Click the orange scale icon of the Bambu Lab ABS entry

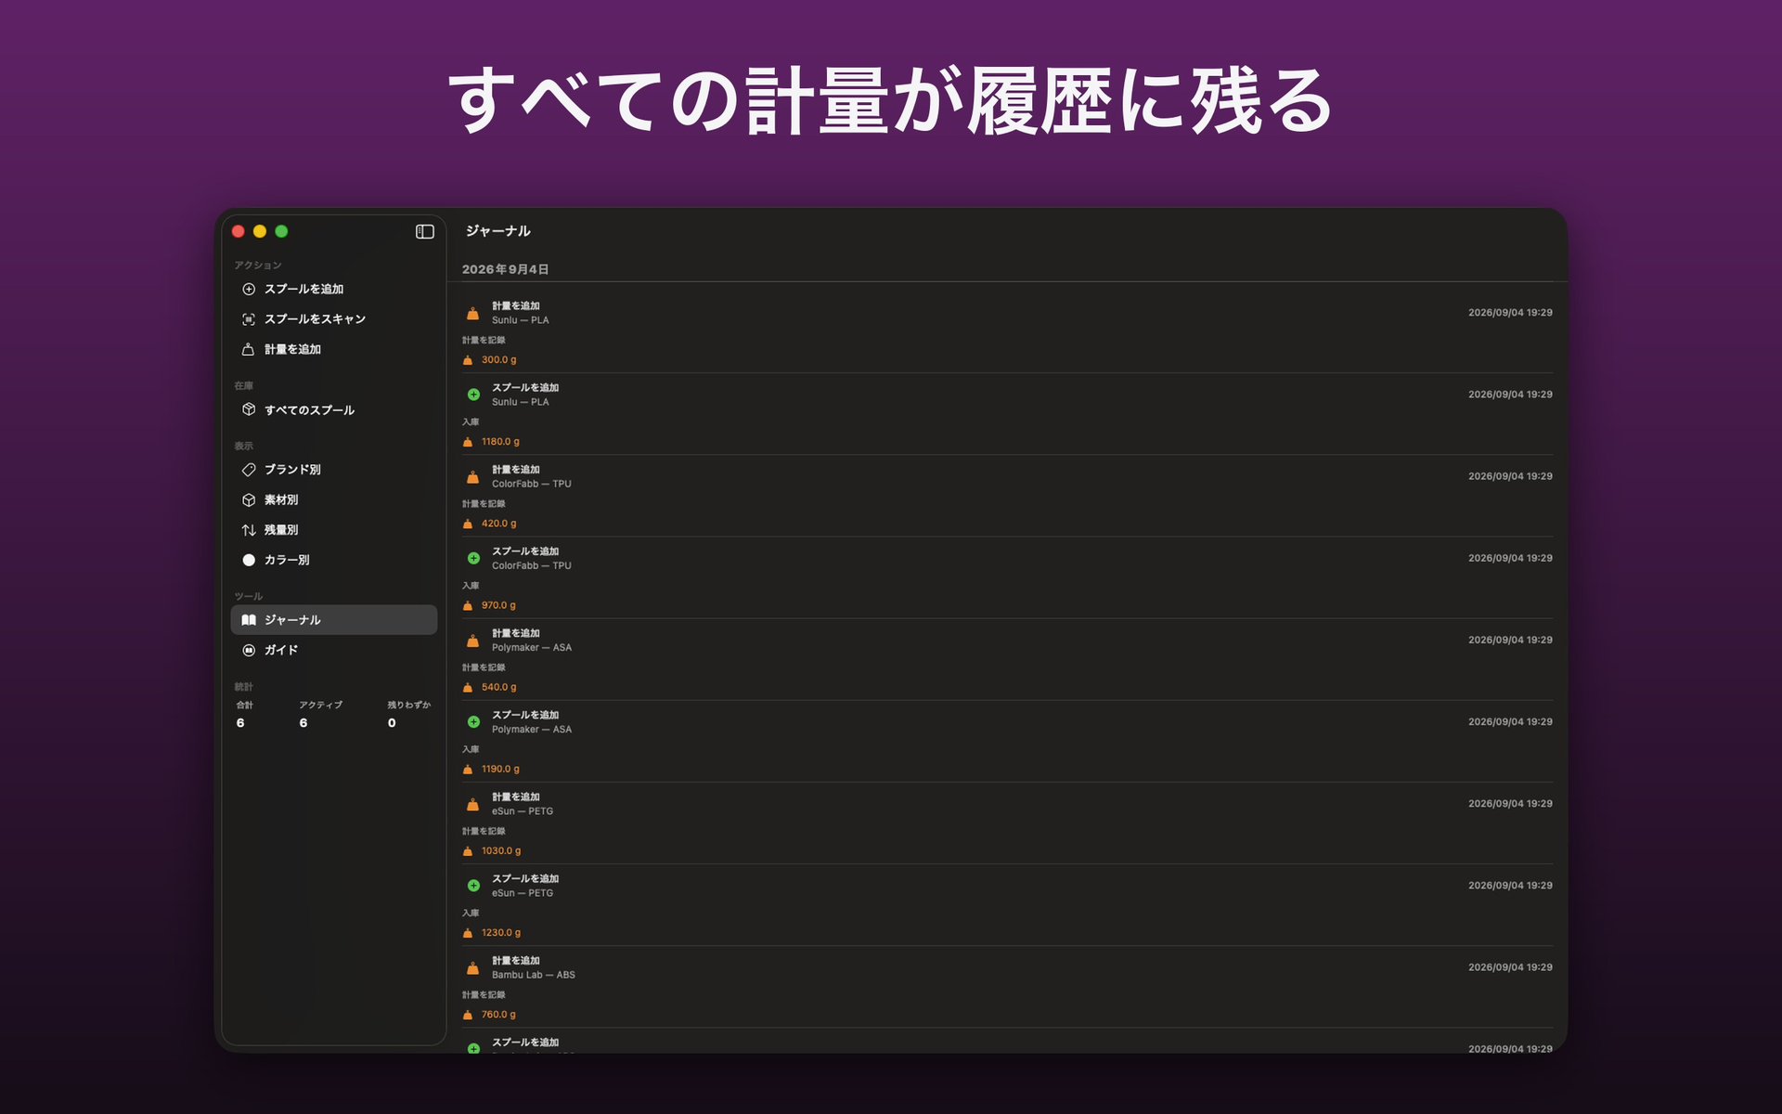click(x=472, y=967)
